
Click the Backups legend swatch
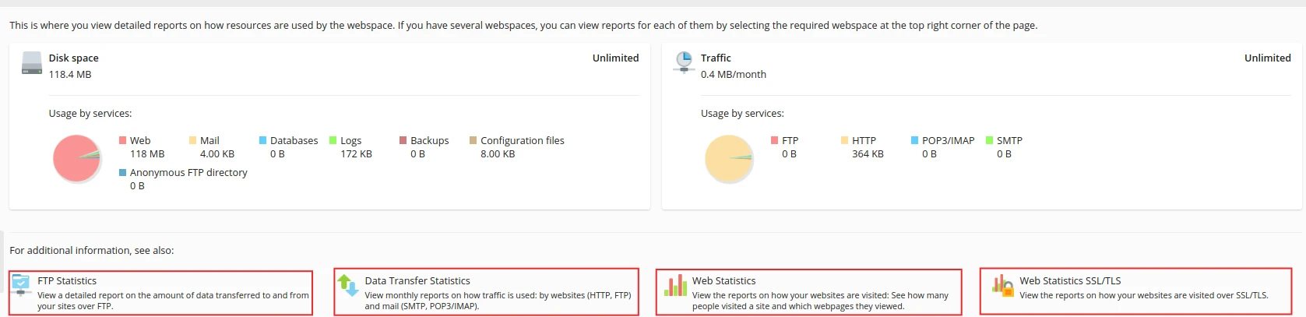coord(403,140)
